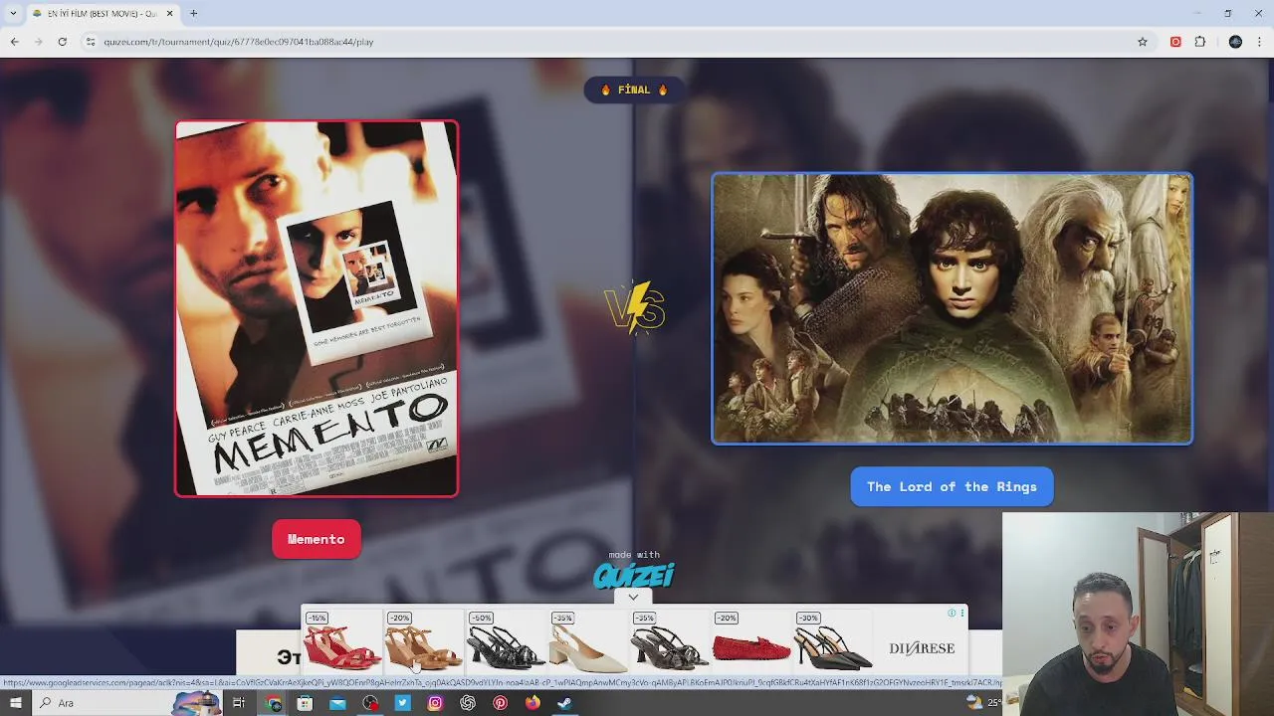Viewport: 1274px width, 716px height.
Task: Open the red loafer ad at -20%
Action: (751, 641)
